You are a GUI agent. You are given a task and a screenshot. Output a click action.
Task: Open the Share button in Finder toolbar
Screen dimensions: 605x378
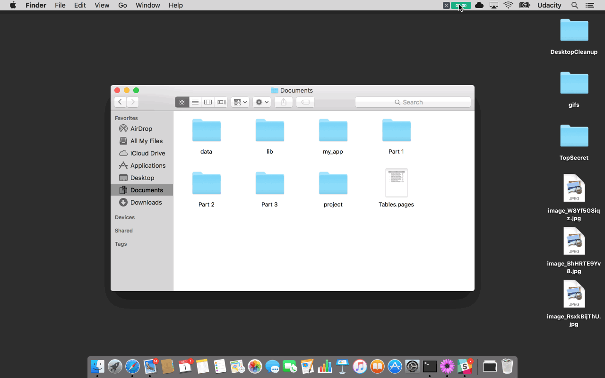(283, 102)
